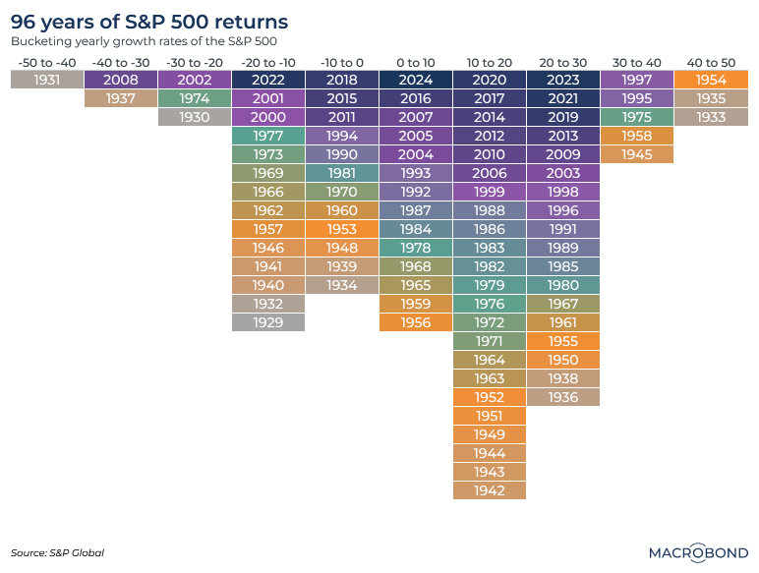The width and height of the screenshot is (759, 573).
Task: Select the 1936 year cell
Action: pyautogui.click(x=563, y=397)
